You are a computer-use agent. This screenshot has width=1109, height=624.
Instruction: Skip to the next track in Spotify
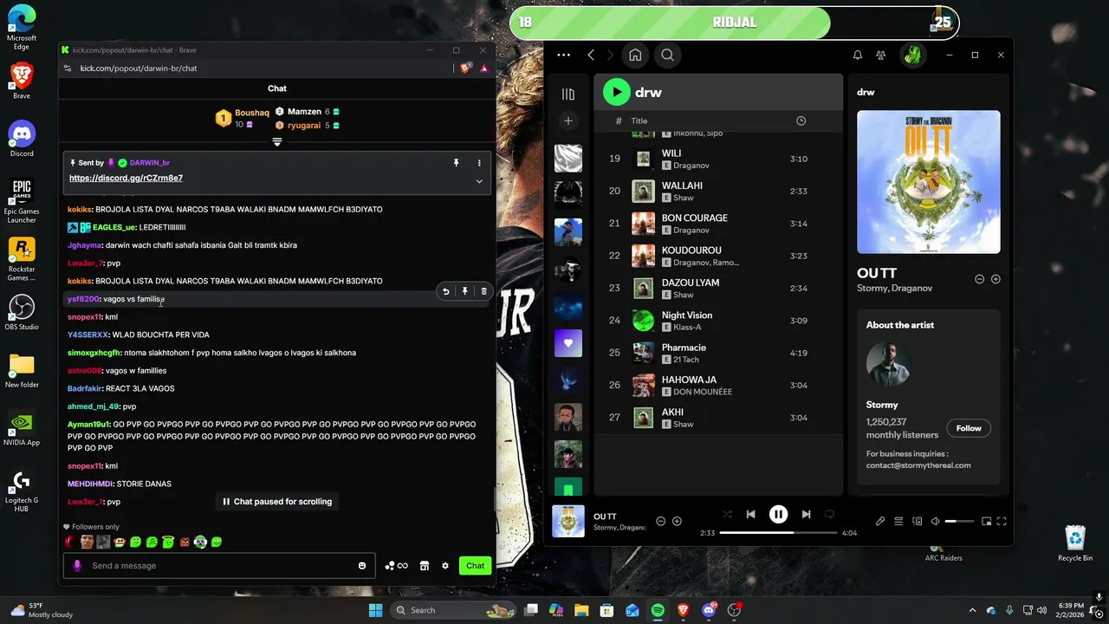click(x=806, y=514)
